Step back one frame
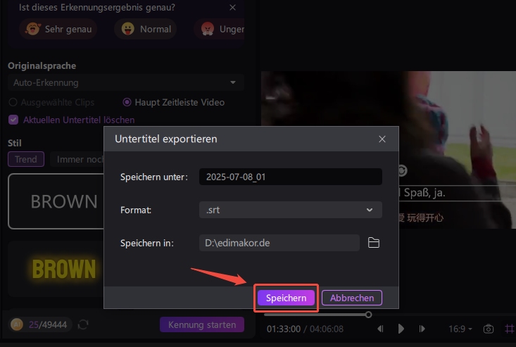 coord(380,329)
